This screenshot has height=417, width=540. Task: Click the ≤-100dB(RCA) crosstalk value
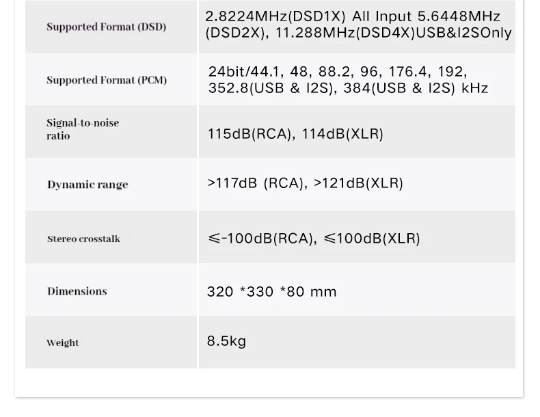tap(262, 239)
